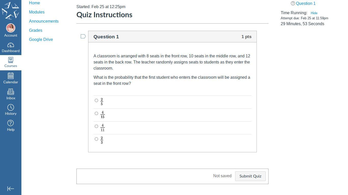Open the Dashboard icon
The width and height of the screenshot is (348, 195).
pos(11,45)
